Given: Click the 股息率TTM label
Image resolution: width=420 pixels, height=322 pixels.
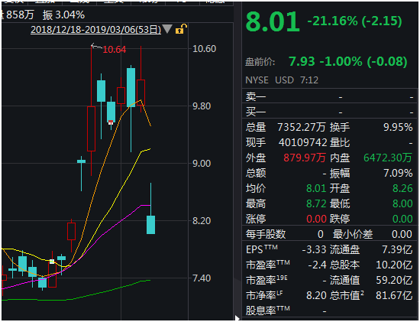Looking at the screenshot, I should [268, 311].
